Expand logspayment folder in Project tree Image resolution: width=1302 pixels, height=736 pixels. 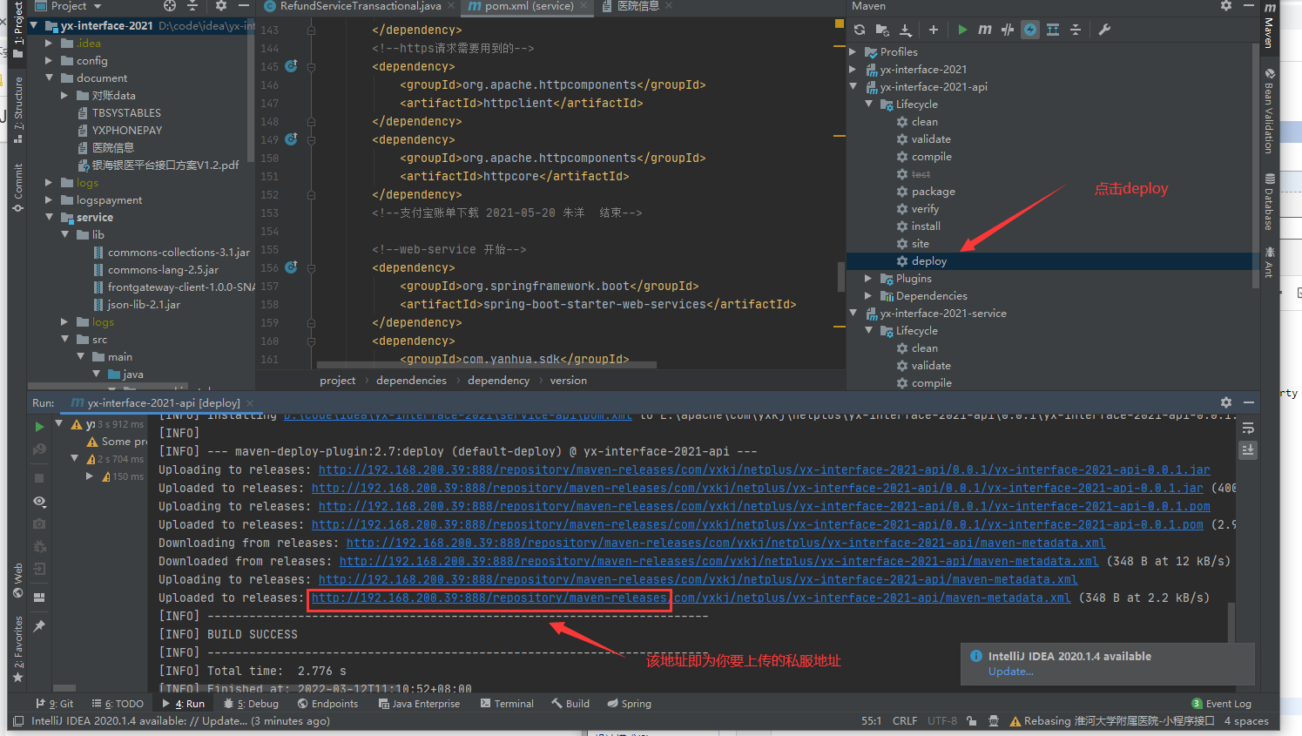point(49,199)
